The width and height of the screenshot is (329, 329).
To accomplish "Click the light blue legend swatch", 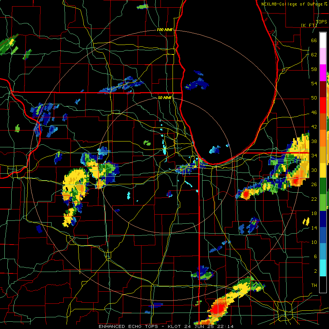I will pyautogui.click(x=323, y=252).
